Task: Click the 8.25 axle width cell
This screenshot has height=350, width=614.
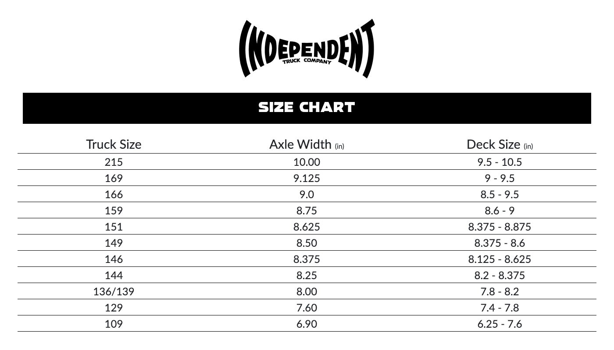Action: 307,275
